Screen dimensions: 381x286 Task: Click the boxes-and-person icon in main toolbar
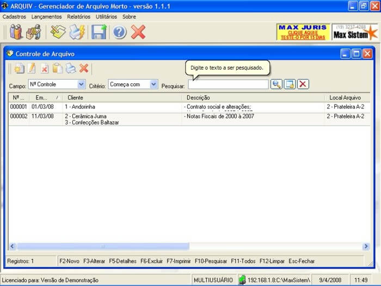coord(34,32)
